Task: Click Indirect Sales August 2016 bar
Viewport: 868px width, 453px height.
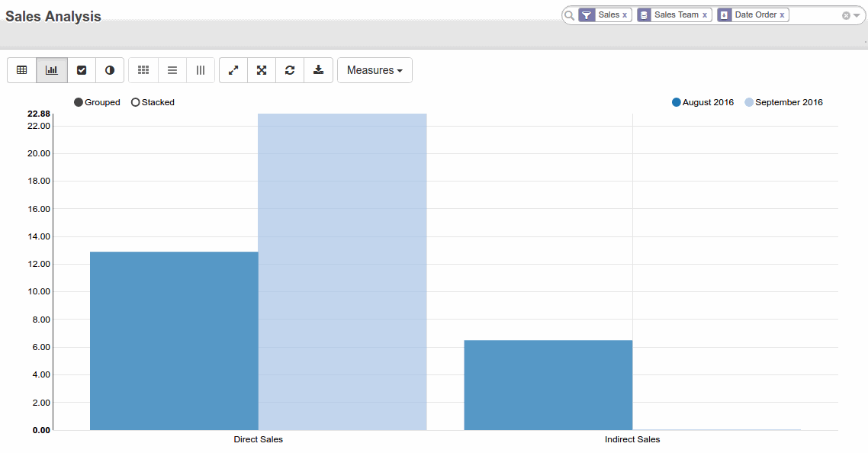Action: pos(548,385)
